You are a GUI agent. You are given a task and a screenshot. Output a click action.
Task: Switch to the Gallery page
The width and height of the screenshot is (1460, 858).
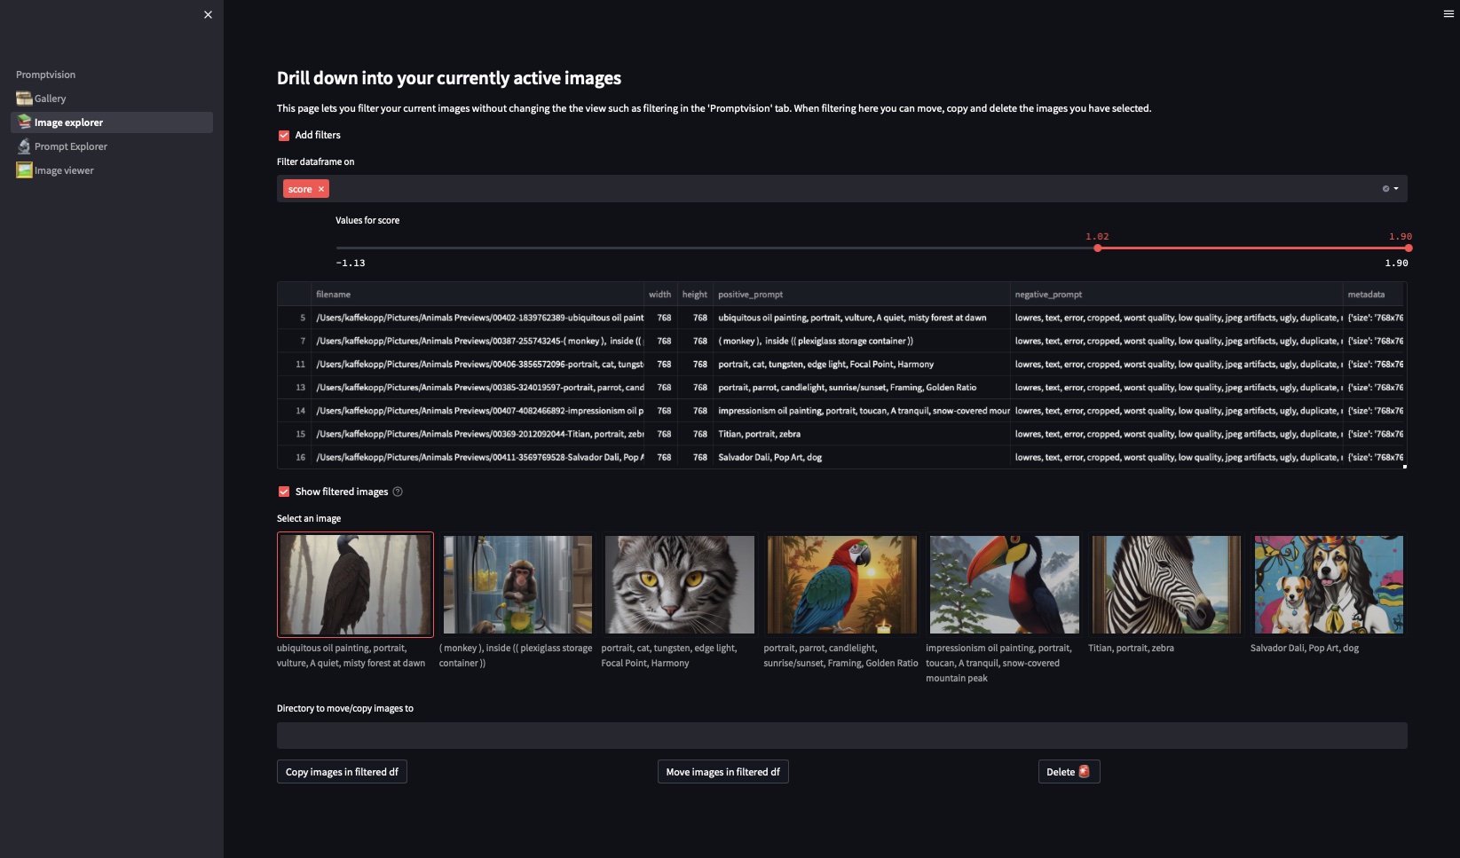coord(51,98)
